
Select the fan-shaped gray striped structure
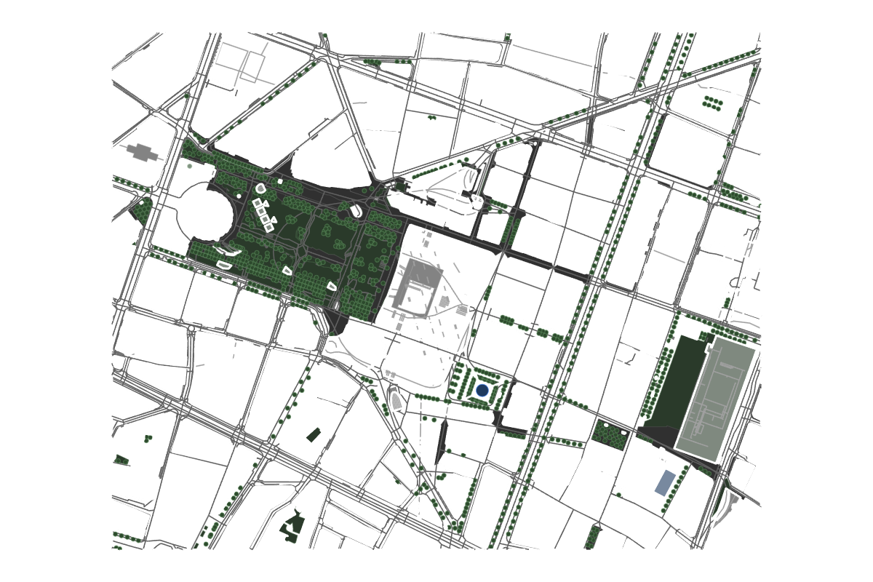(x=396, y=400)
